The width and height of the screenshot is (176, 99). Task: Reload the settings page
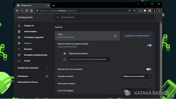(x=27, y=11)
